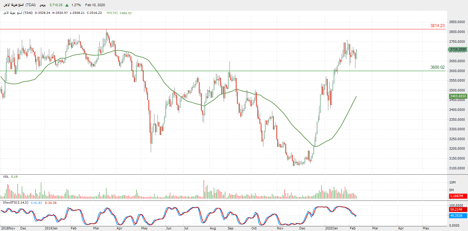Click the 2019Jan time axis label
The image size is (468, 231).
coord(51,228)
